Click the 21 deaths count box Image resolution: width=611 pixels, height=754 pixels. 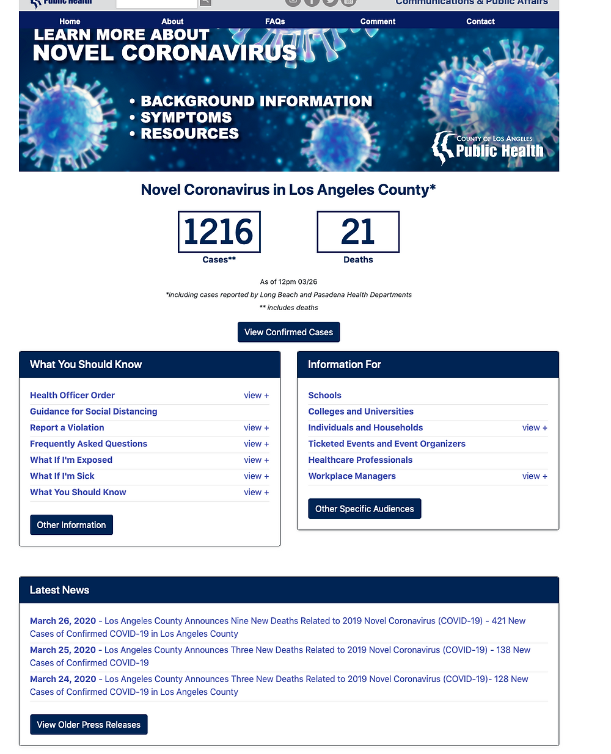point(358,232)
